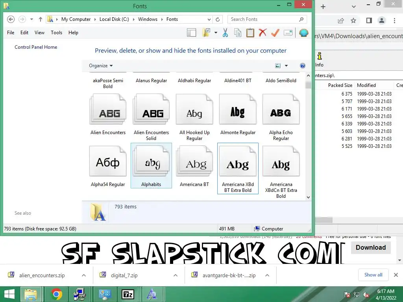Screen dimensions: 403x302
Task: Sort by Packed Size column in 7-Zip
Action: click(x=340, y=85)
